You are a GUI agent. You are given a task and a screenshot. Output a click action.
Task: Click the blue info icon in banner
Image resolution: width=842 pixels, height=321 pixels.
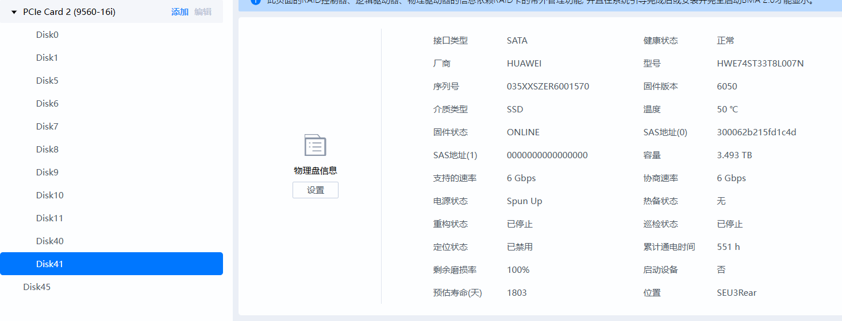[x=256, y=2]
